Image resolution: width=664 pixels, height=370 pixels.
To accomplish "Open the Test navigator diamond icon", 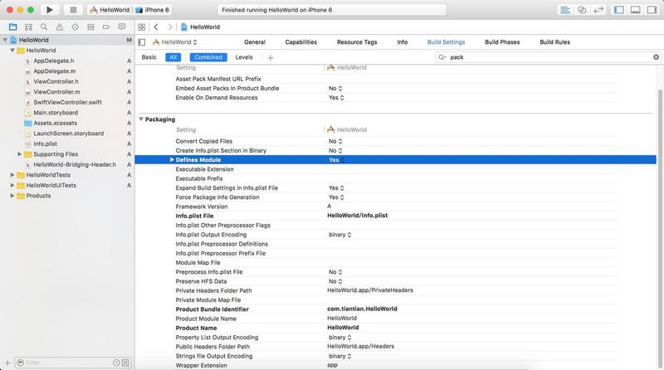I will pyautogui.click(x=75, y=27).
